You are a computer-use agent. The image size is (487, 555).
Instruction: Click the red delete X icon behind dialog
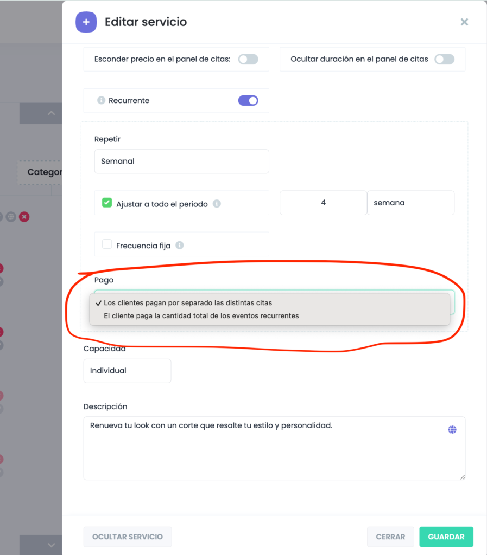[x=24, y=217]
